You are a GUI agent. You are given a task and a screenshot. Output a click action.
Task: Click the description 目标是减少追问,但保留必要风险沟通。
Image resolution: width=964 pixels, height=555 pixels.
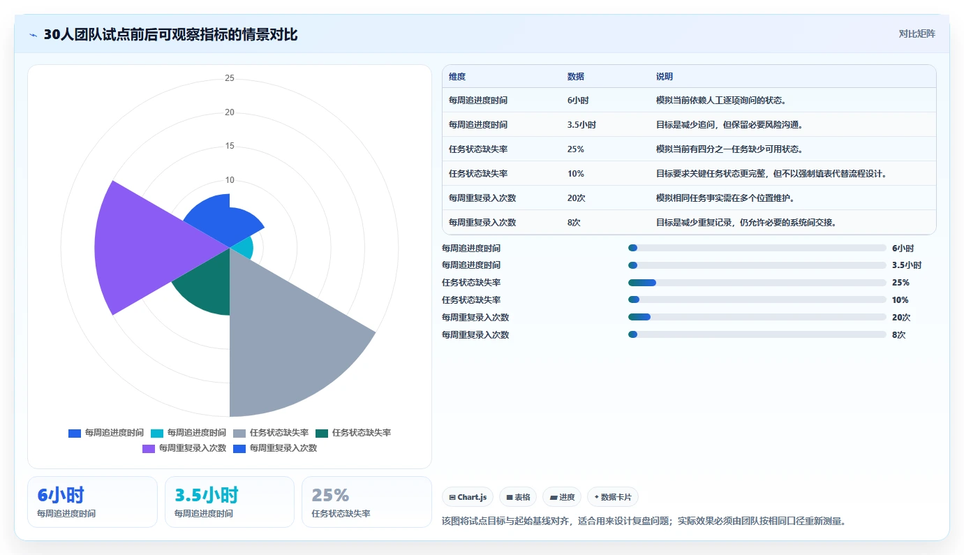(x=729, y=125)
